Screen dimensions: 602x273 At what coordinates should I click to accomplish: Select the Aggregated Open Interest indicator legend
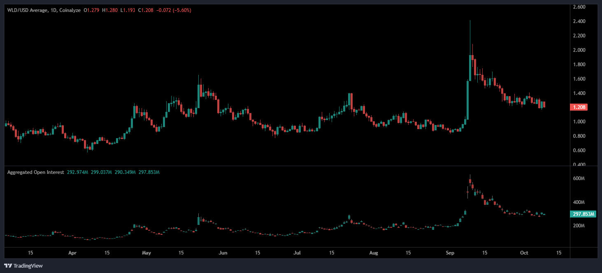35,172
